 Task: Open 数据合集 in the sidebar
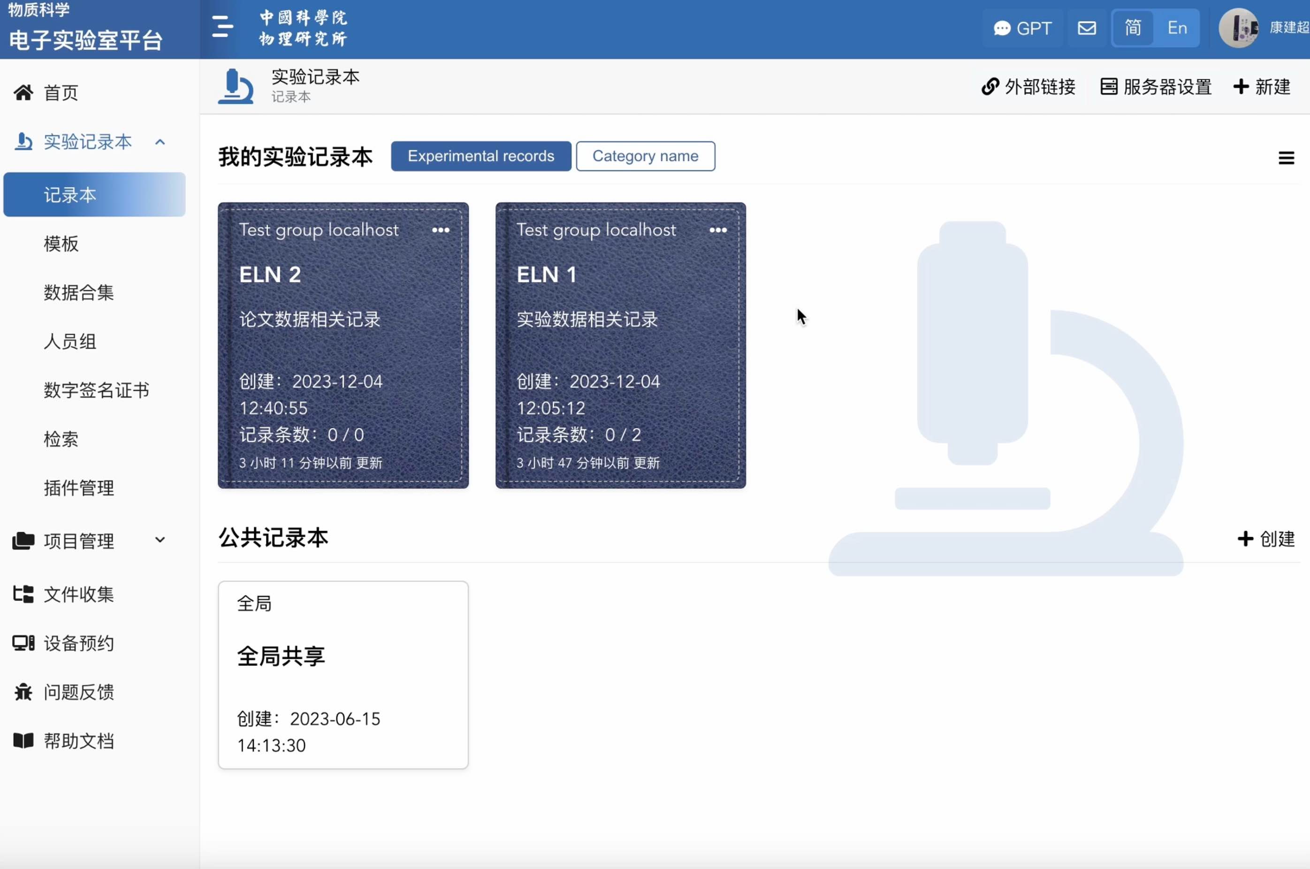coord(79,293)
